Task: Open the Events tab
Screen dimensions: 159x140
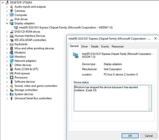Action: click(x=105, y=47)
